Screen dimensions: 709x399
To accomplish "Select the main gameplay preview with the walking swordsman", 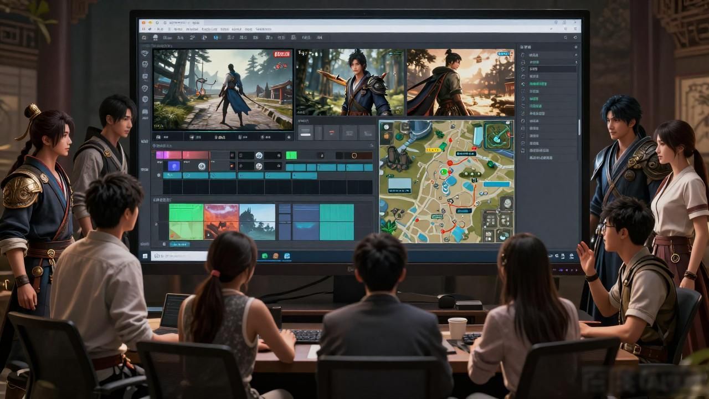I will click(223, 90).
